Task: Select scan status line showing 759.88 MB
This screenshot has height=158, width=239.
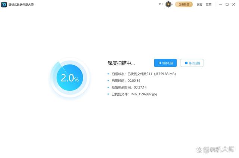Action: tap(144, 74)
